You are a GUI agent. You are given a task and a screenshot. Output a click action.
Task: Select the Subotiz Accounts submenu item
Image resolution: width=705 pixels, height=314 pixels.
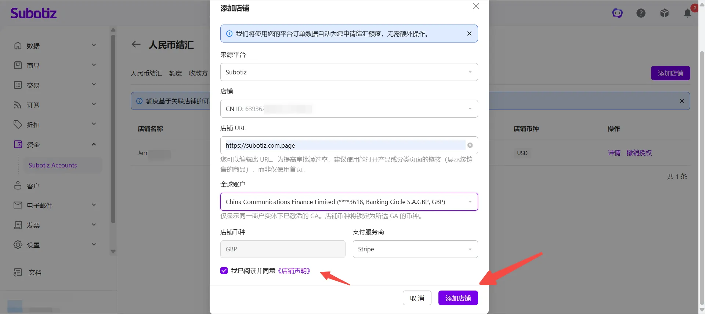coord(63,165)
